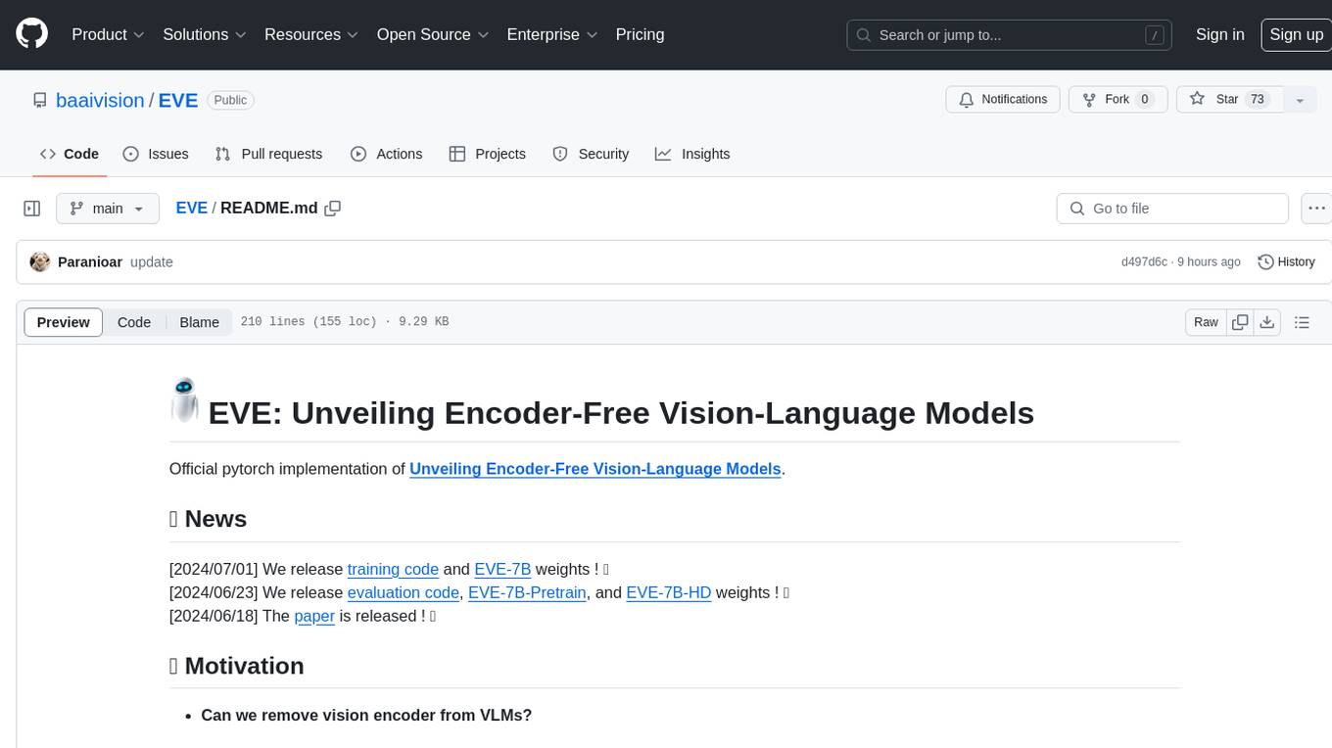The height and width of the screenshot is (748, 1332).
Task: Switch to the Issues tab
Action: [x=156, y=154]
